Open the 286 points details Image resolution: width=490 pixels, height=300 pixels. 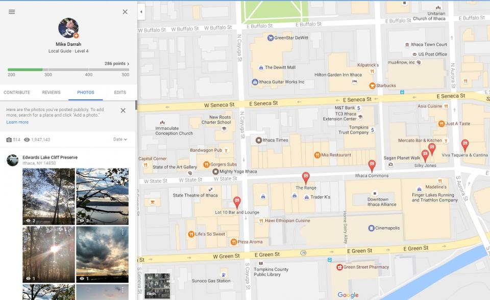117,64
